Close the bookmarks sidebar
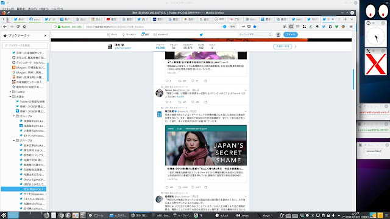This screenshot has height=219, width=390. click(x=45, y=35)
